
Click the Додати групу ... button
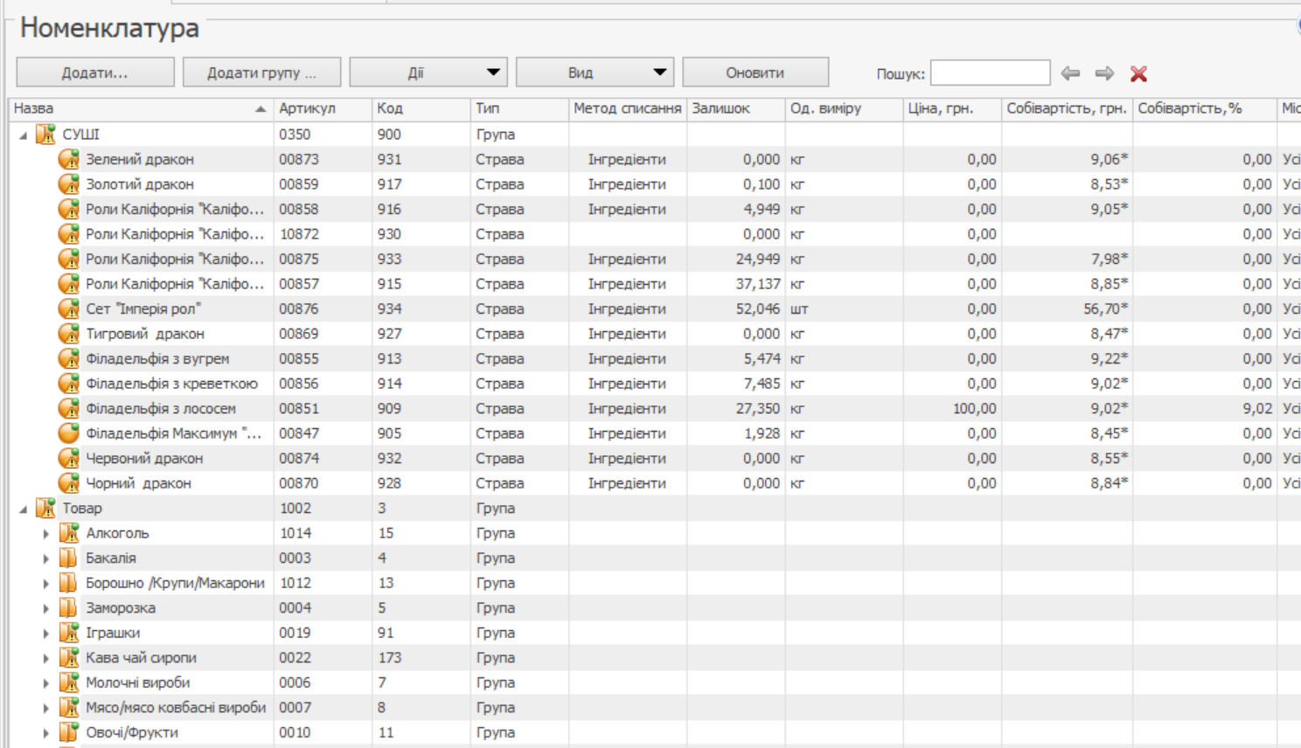pyautogui.click(x=261, y=73)
